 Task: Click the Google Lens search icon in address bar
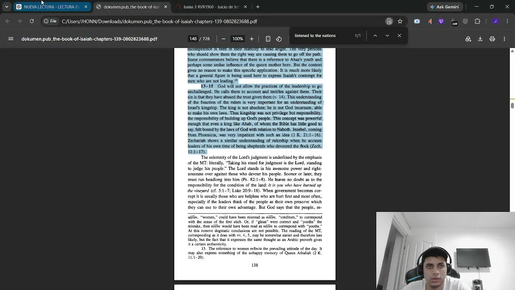point(389,21)
